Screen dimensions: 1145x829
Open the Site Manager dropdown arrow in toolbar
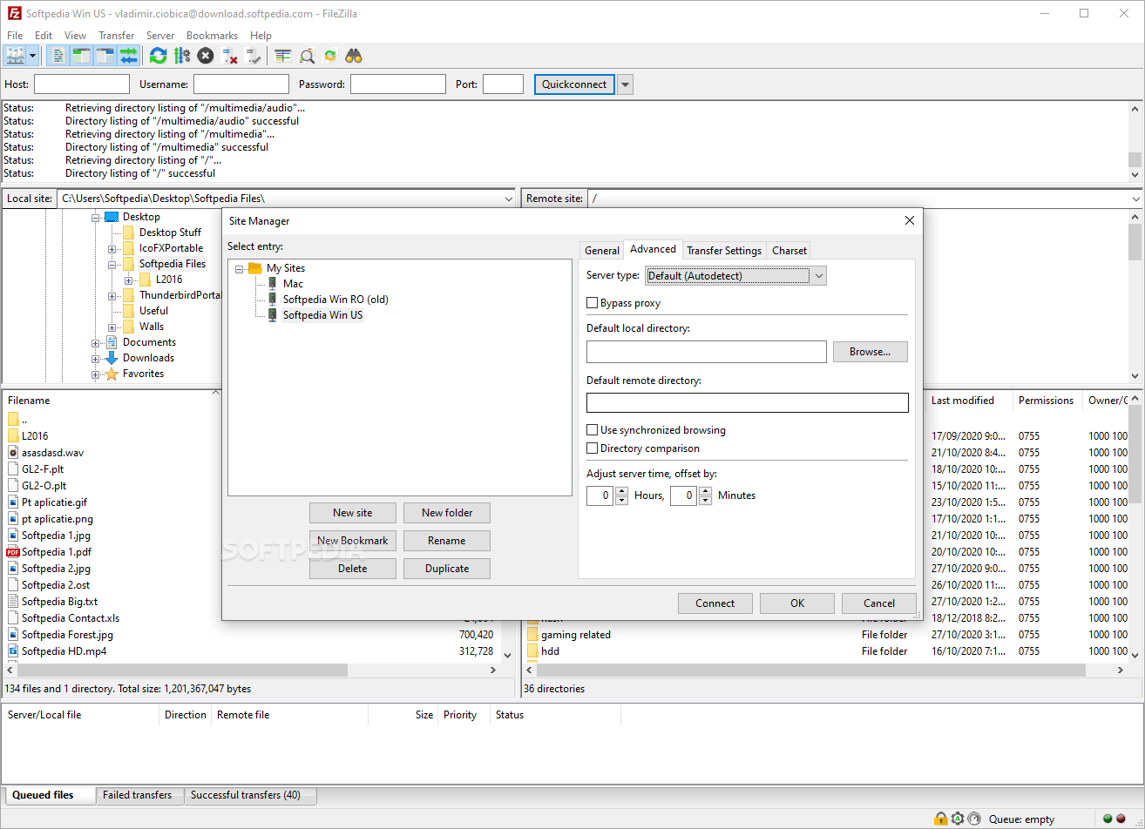coord(33,56)
